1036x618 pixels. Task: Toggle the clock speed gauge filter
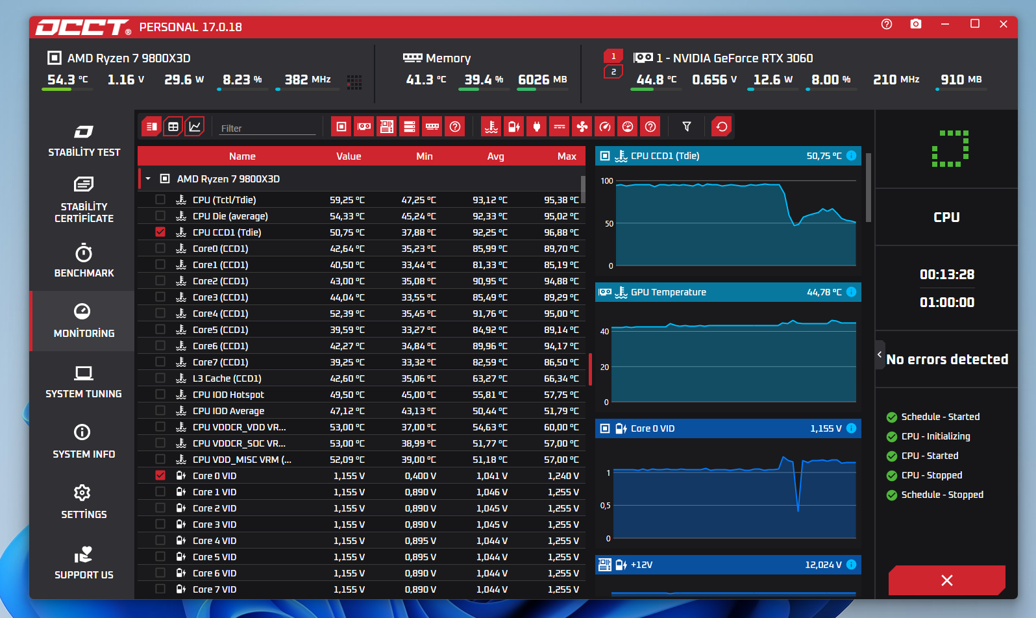[605, 127]
